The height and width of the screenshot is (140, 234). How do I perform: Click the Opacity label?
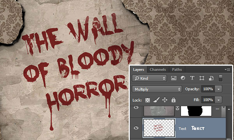point(192,89)
